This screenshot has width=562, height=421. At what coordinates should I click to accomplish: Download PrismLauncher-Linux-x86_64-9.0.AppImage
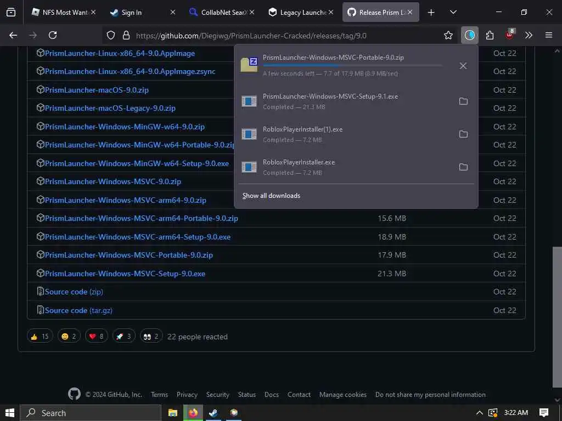point(120,53)
